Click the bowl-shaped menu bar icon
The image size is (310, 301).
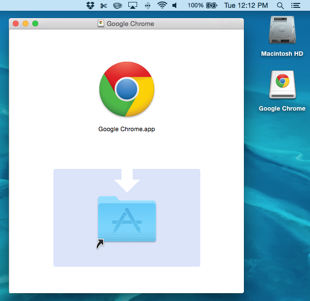118,5
